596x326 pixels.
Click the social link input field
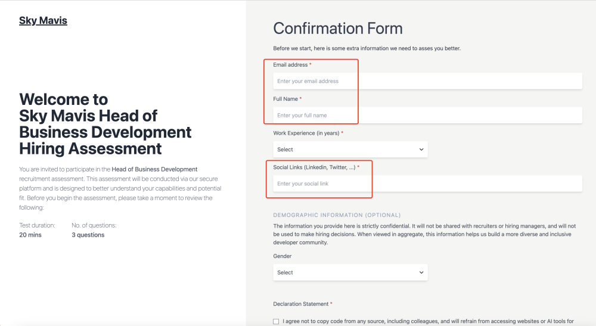pyautogui.click(x=427, y=184)
